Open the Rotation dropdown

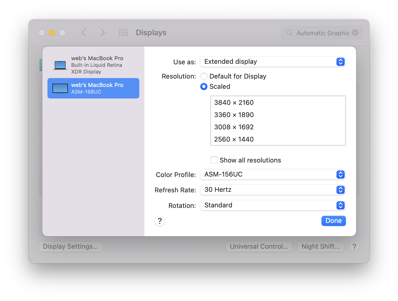[273, 205]
